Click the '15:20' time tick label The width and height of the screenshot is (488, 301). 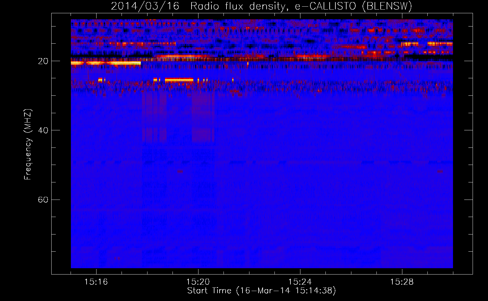click(198, 282)
